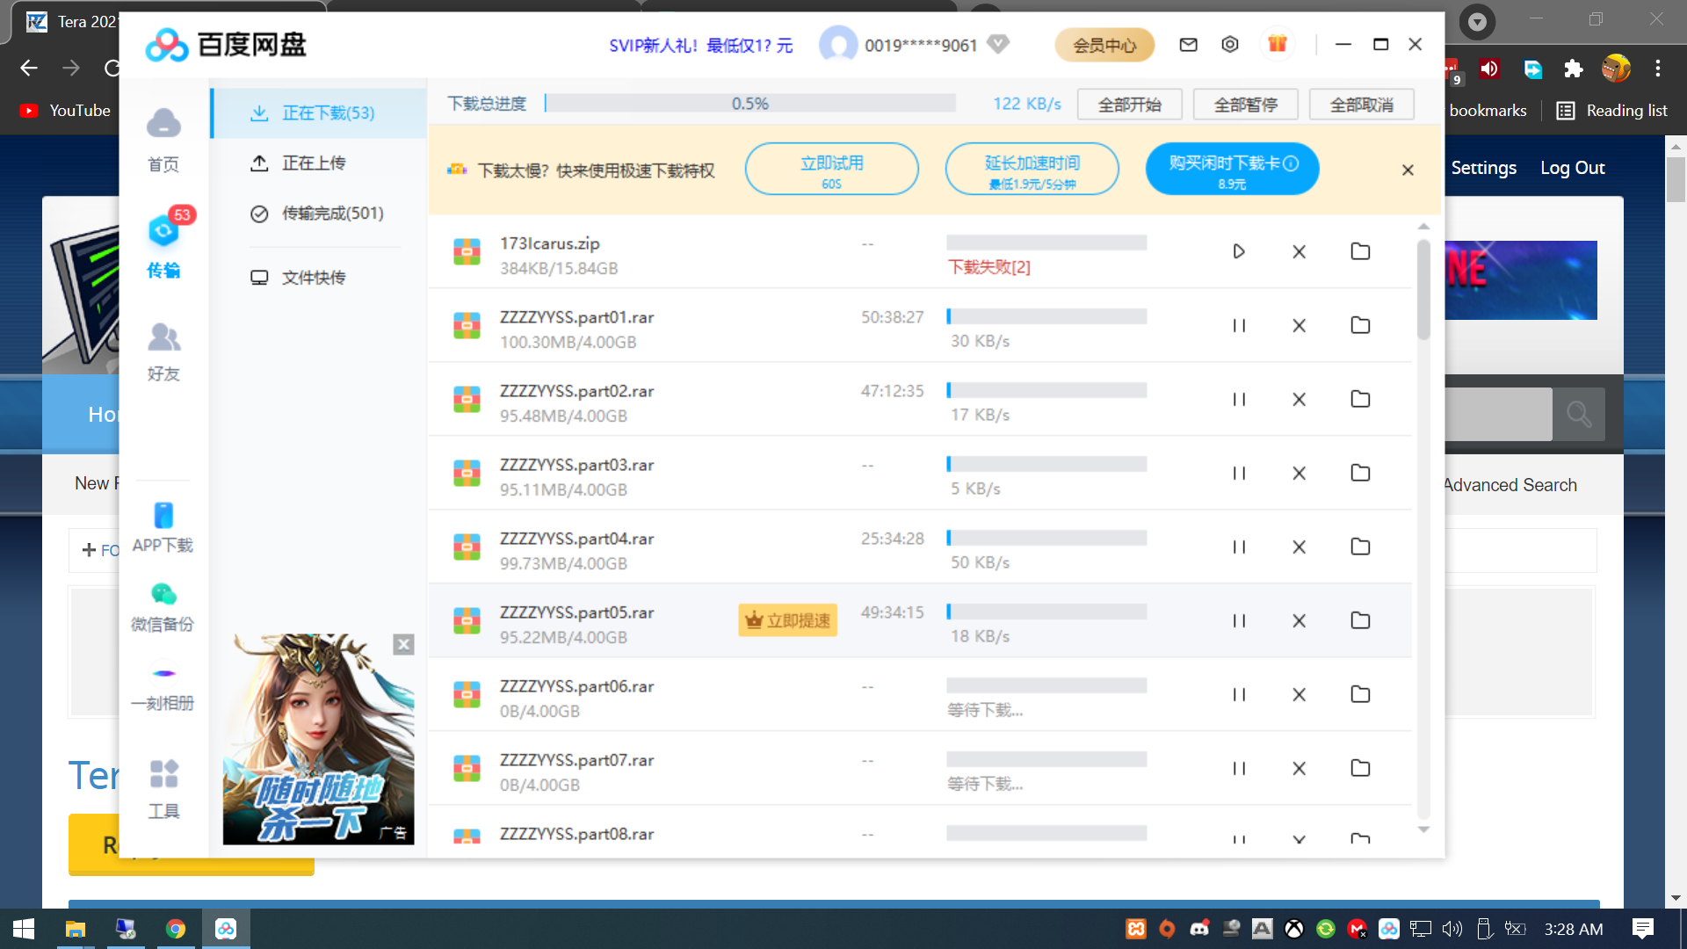Image resolution: width=1687 pixels, height=949 pixels.
Task: Click the ZZZZYYSS.part04.rar progress bar
Action: (x=1046, y=538)
